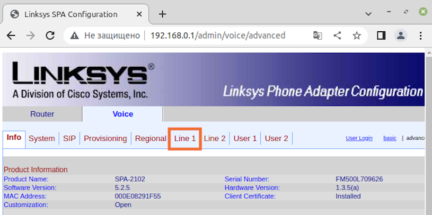Open the Regional sub-tab

[151, 138]
